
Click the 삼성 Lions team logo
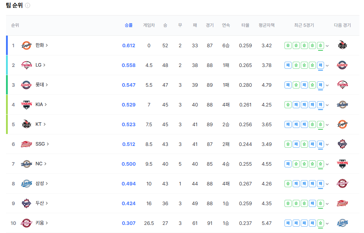click(x=27, y=184)
